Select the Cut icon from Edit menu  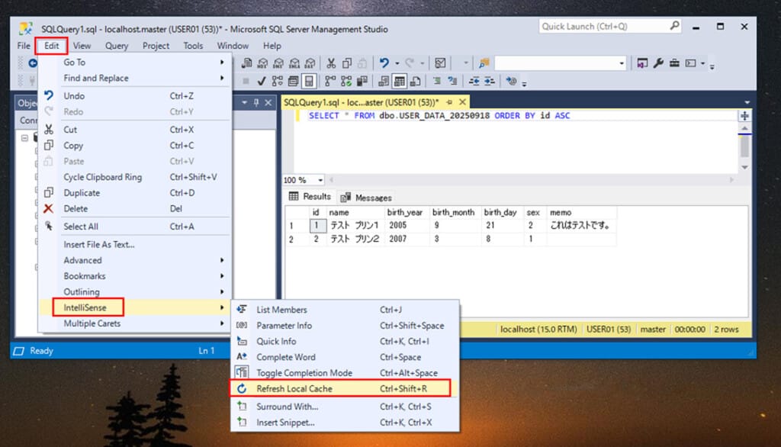49,129
